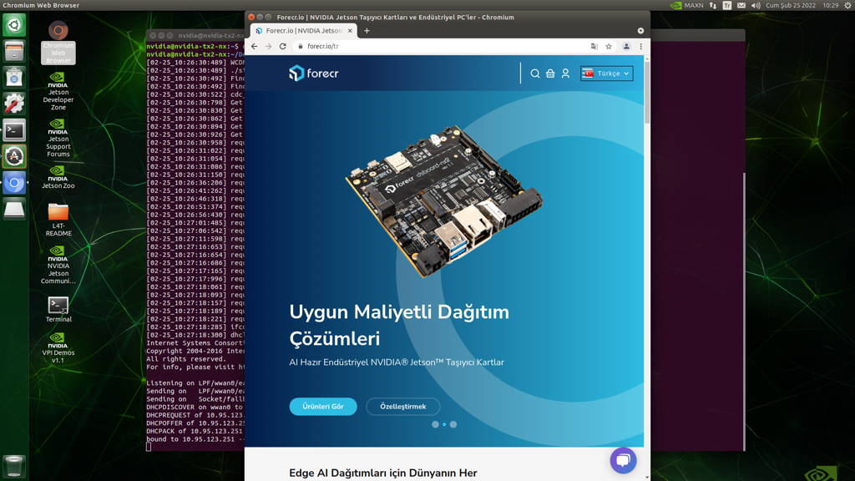The width and height of the screenshot is (855, 481).
Task: Open the Chromium profile avatar icon
Action: 626,47
